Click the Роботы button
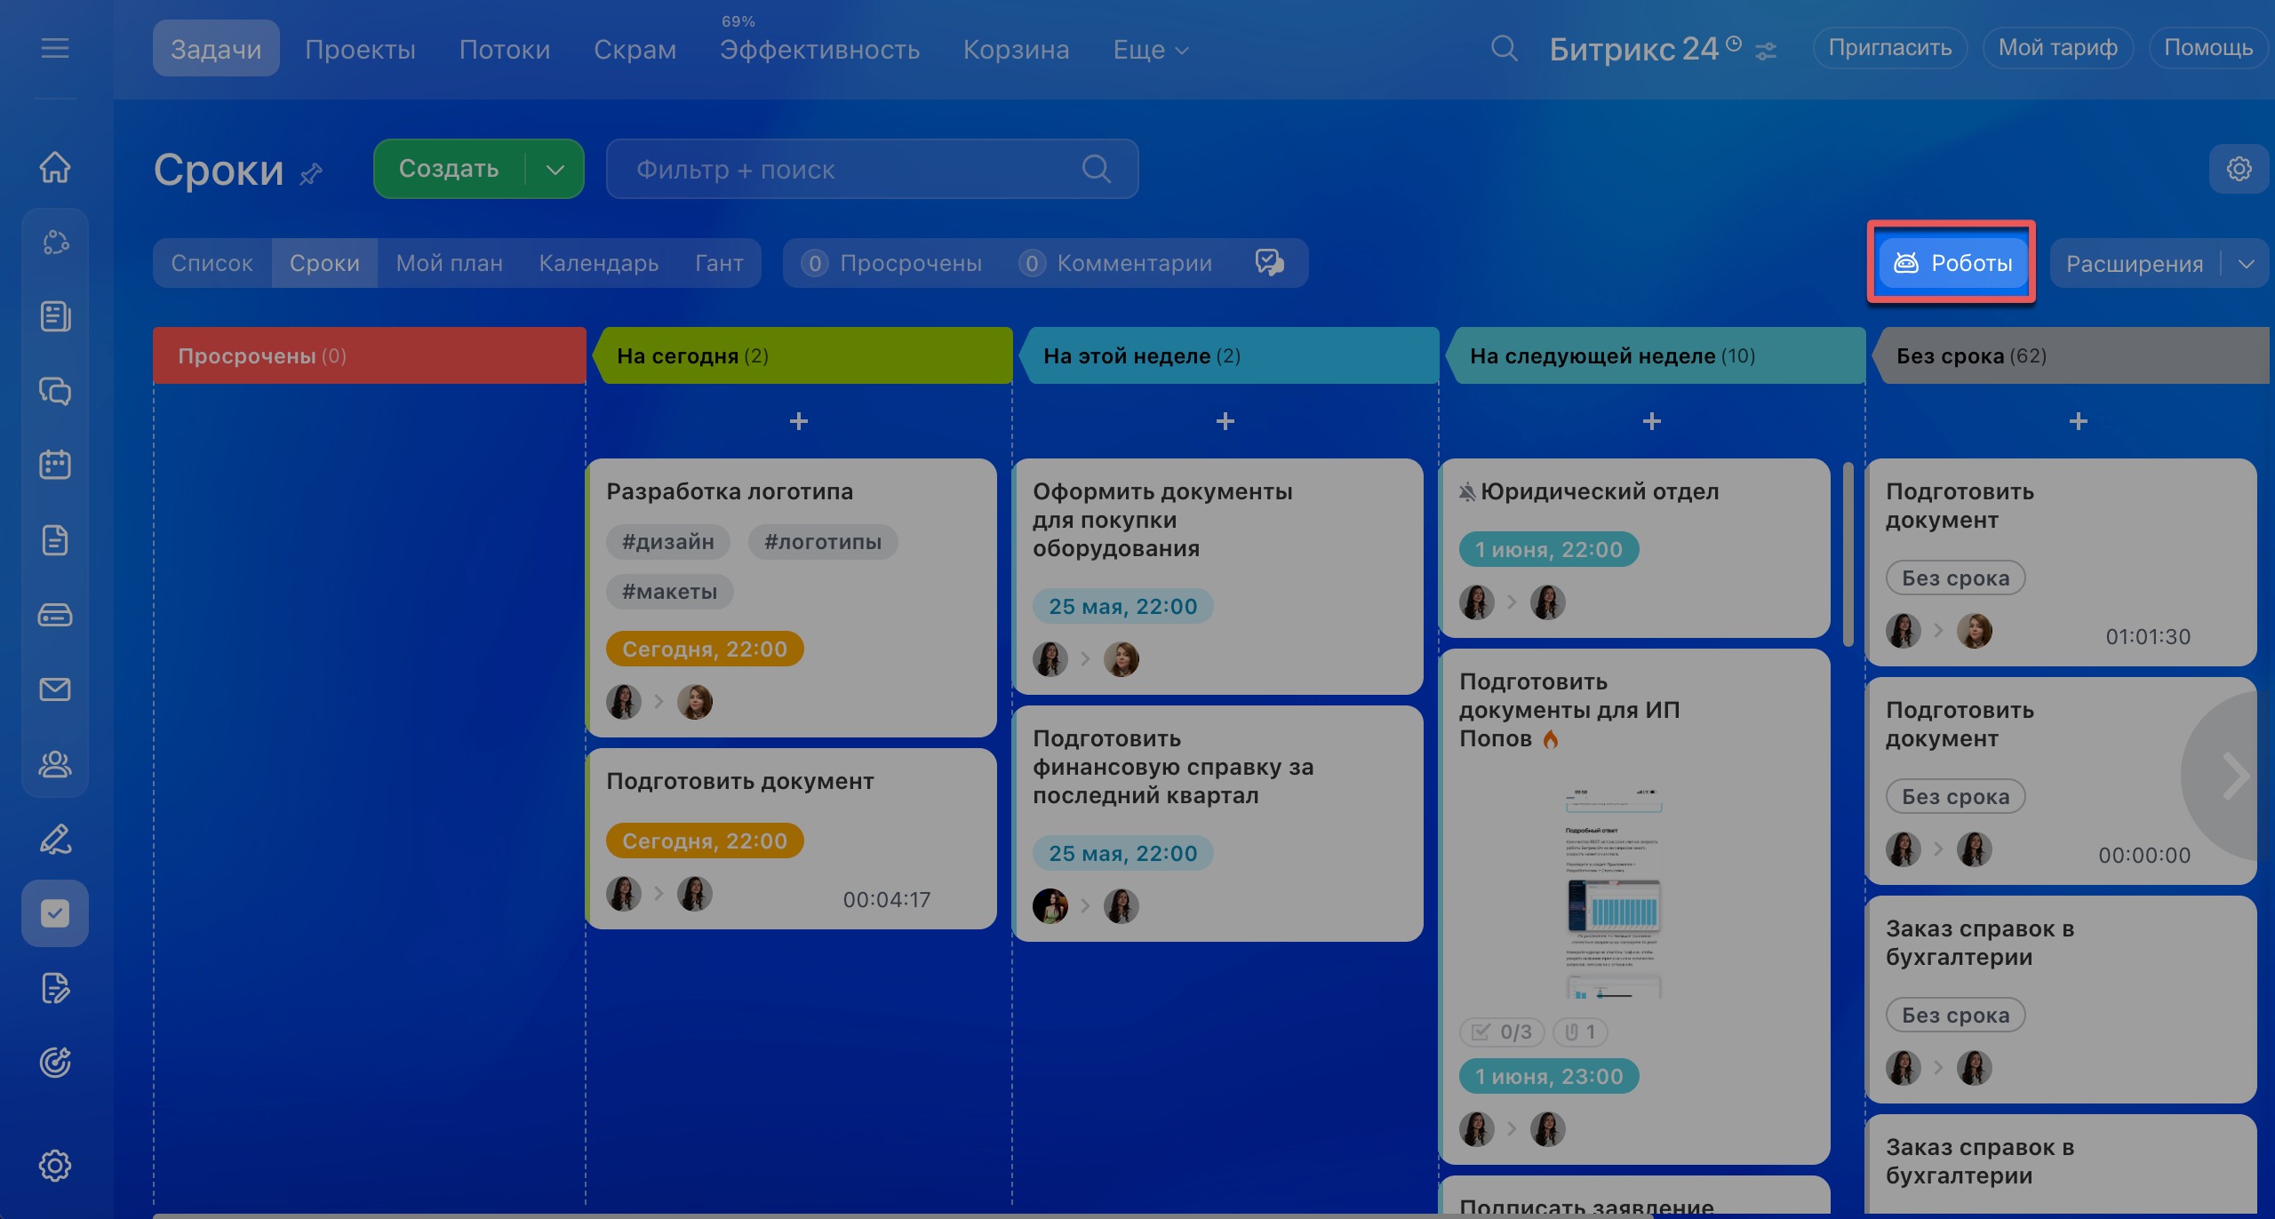The width and height of the screenshot is (2275, 1219). (x=1952, y=263)
